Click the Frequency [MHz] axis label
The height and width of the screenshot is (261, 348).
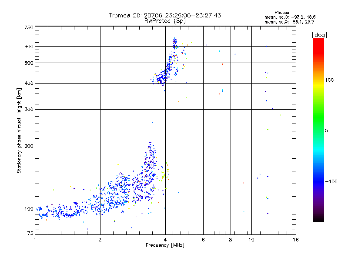pos(165,246)
